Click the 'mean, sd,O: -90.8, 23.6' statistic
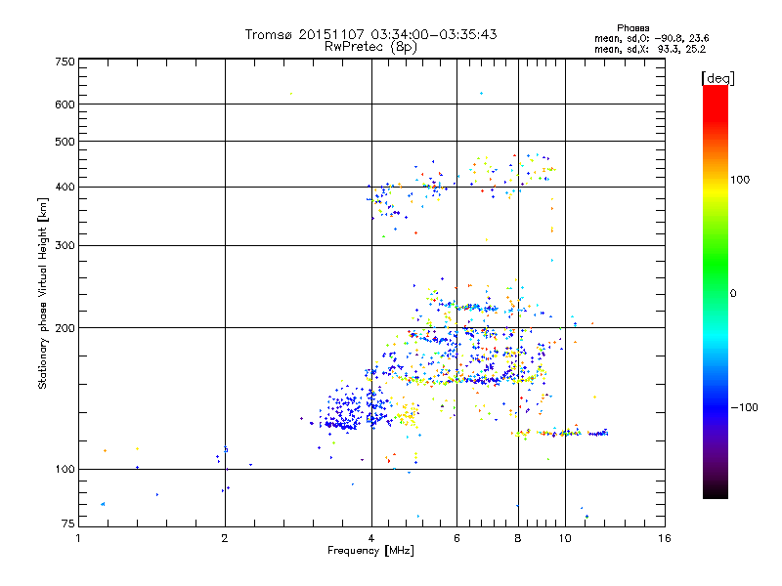Image resolution: width=782 pixels, height=586 pixels. 651,38
